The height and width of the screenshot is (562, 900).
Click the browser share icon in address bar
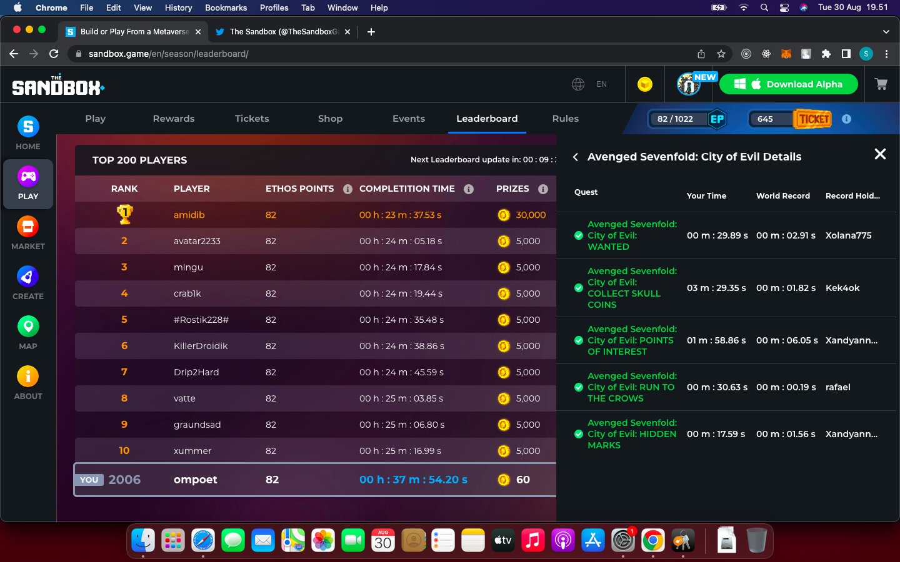tap(701, 54)
